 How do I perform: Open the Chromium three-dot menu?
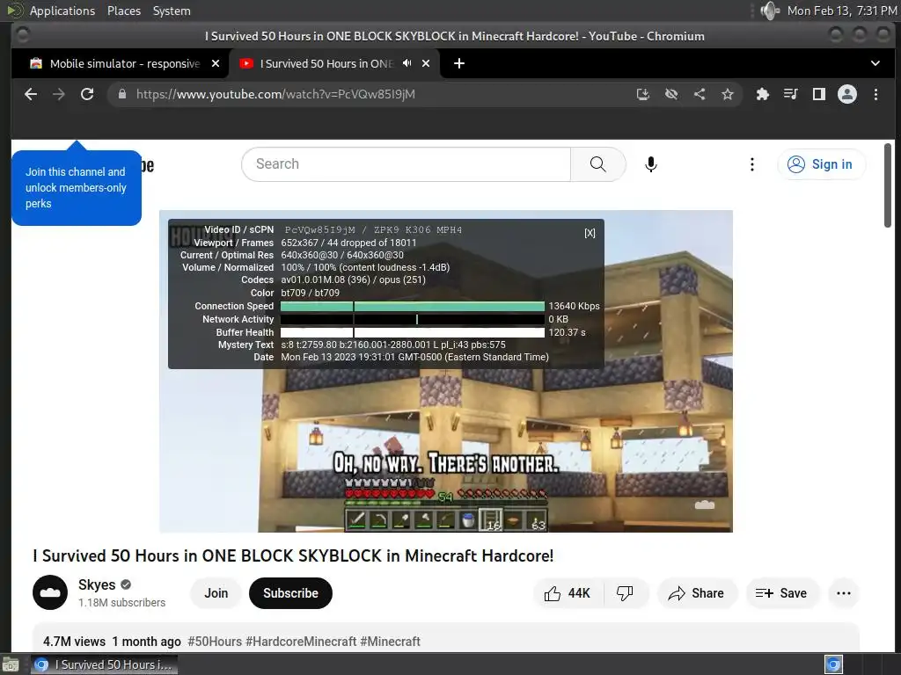point(875,94)
